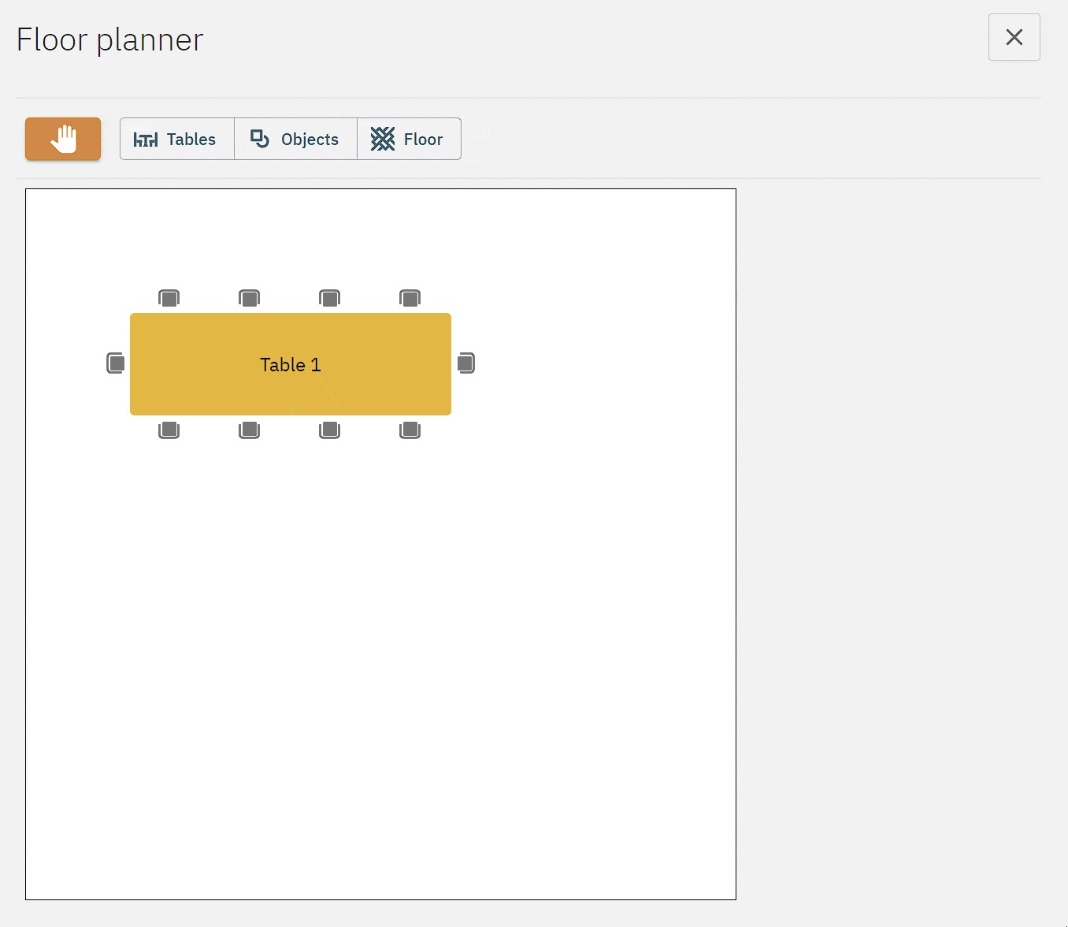The height and width of the screenshot is (927, 1068).
Task: Open the Objects menu
Action: coord(295,139)
